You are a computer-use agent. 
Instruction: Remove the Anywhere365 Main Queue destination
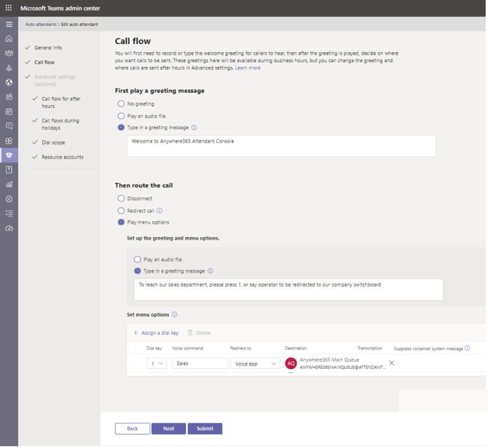391,363
